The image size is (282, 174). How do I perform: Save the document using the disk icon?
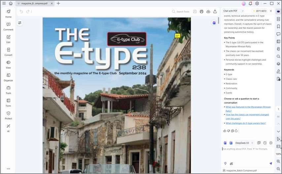pos(195,12)
